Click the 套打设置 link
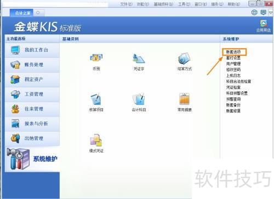The height and width of the screenshot is (199, 274). (233, 58)
